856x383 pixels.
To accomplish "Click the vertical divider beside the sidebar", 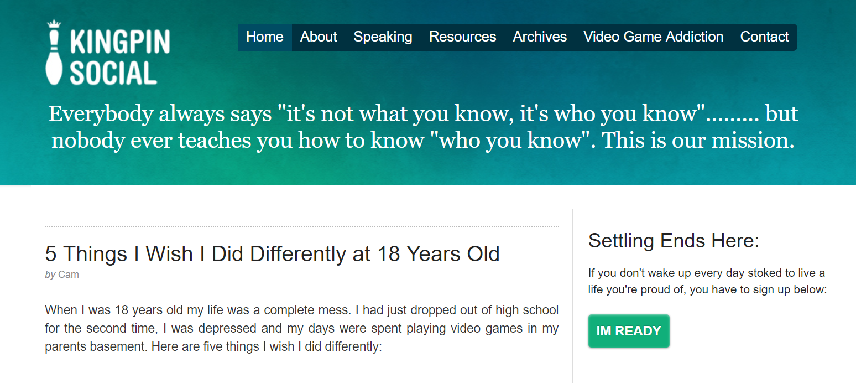I will click(573, 296).
